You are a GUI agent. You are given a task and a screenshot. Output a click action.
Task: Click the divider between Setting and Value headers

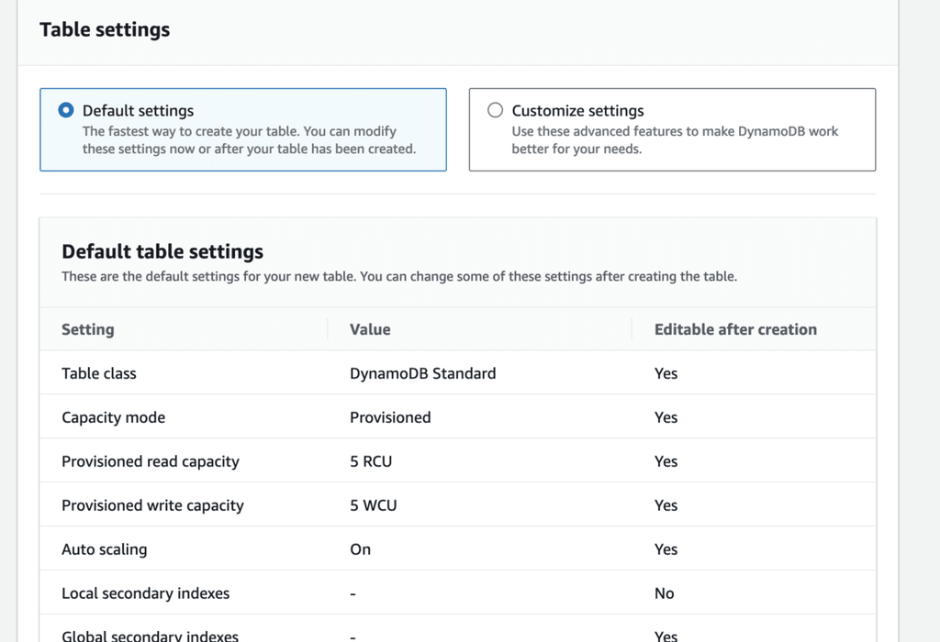click(x=328, y=329)
